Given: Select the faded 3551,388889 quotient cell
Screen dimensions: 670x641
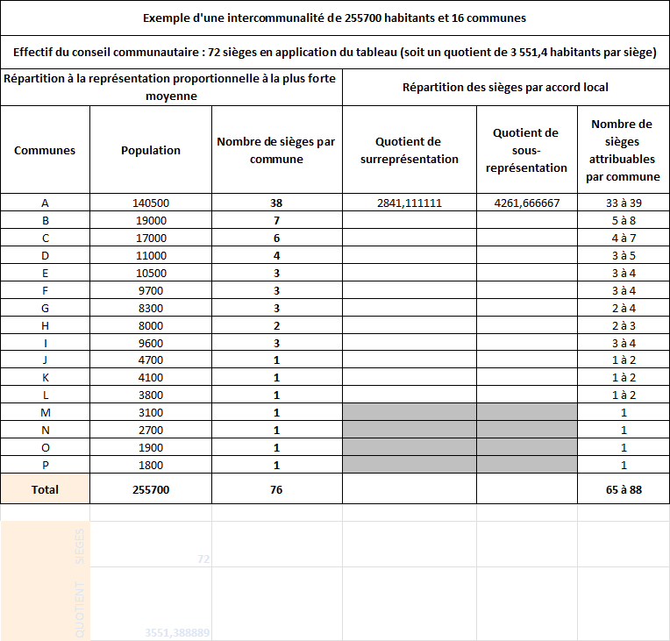Looking at the screenshot, I should tap(177, 632).
